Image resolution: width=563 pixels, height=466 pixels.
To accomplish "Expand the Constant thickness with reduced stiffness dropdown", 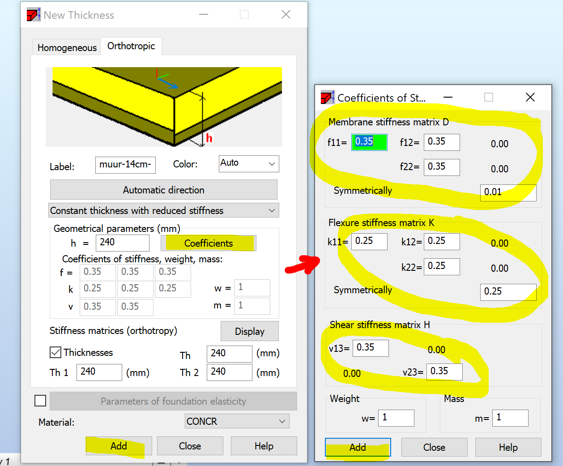I will (163, 210).
